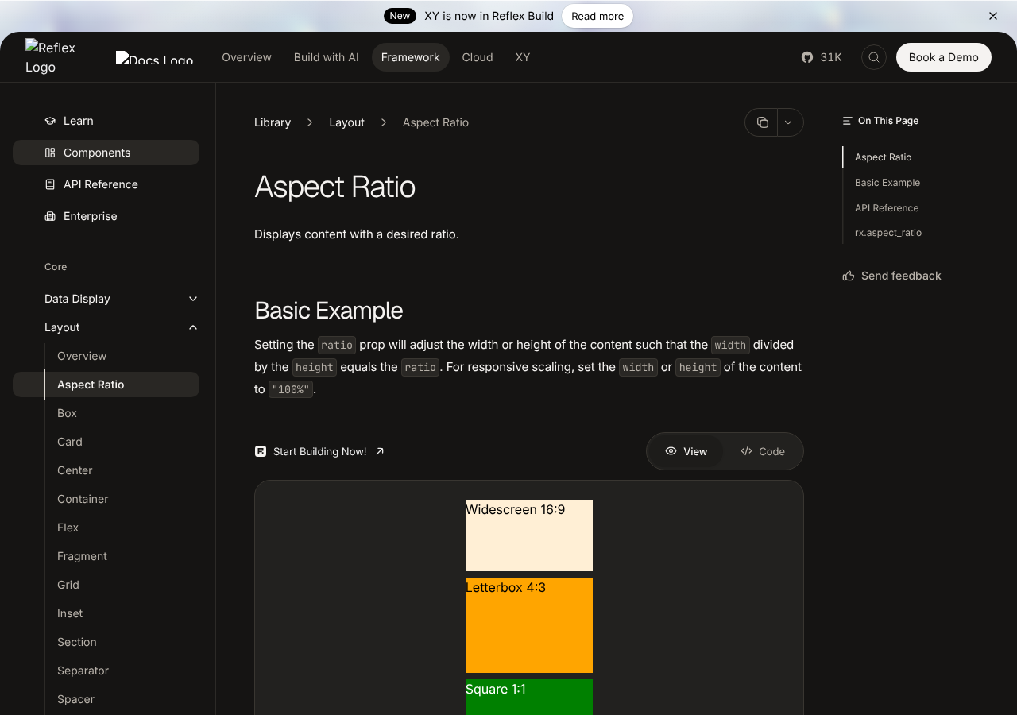Open the GitHub 31K stars link
This screenshot has height=715, width=1017.
click(x=822, y=57)
